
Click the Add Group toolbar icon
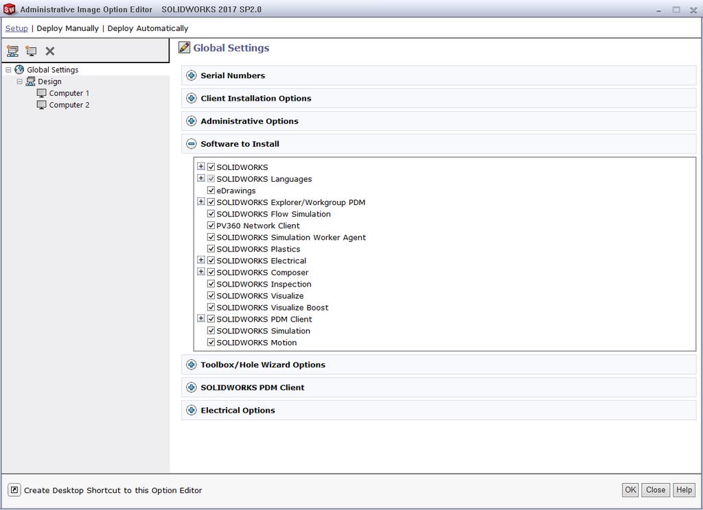coord(12,51)
